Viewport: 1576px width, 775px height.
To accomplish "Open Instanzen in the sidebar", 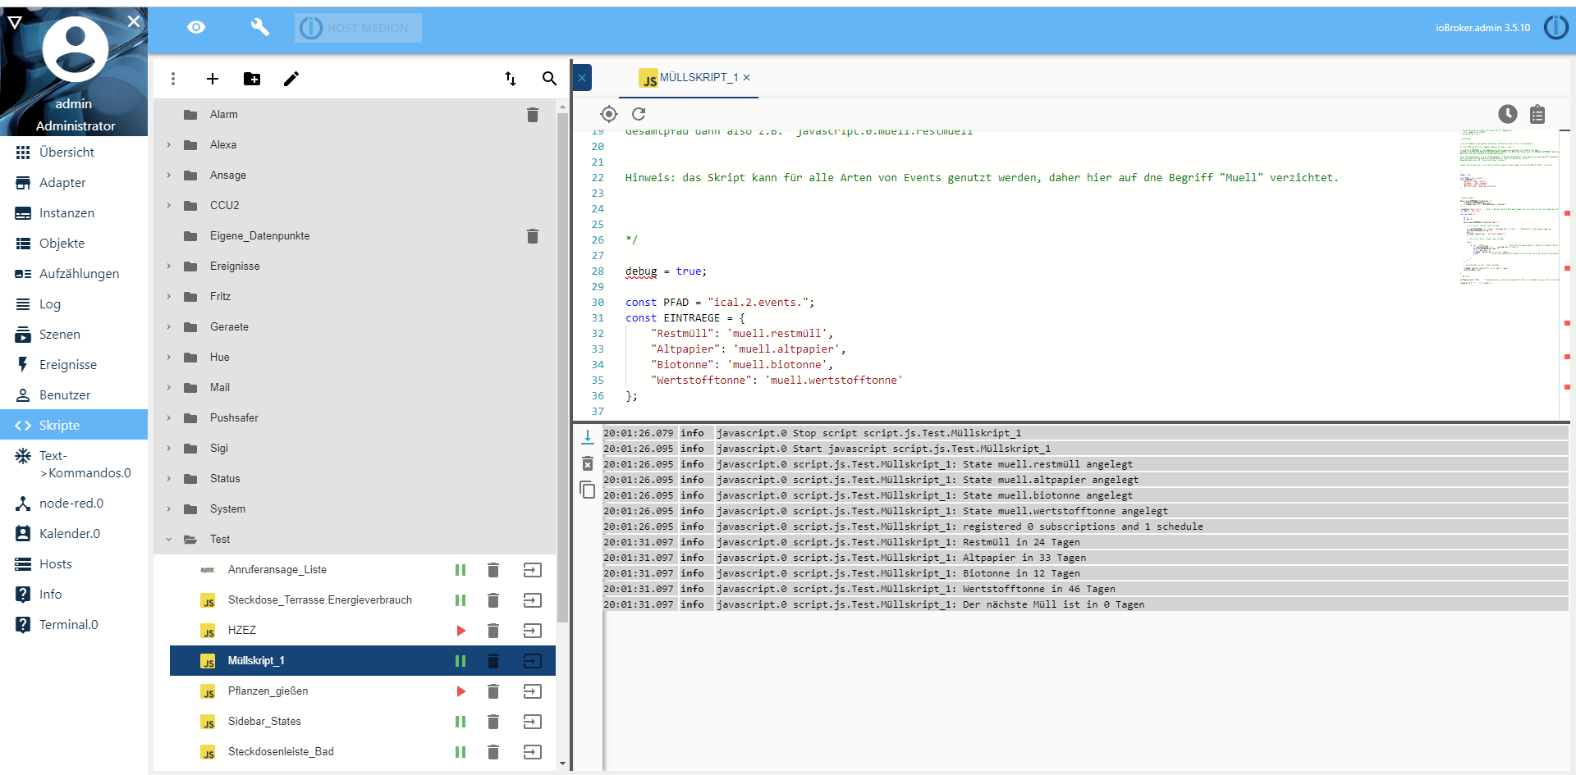I will point(74,213).
